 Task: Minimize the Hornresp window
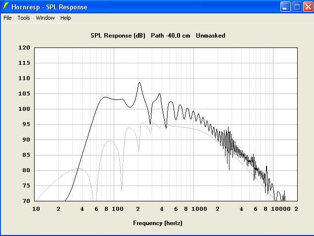[x=286, y=7]
